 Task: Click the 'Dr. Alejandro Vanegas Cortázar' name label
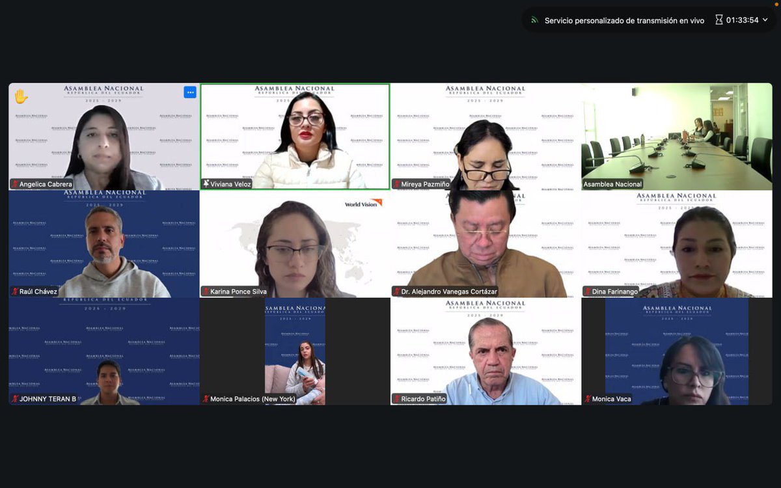pyautogui.click(x=449, y=291)
